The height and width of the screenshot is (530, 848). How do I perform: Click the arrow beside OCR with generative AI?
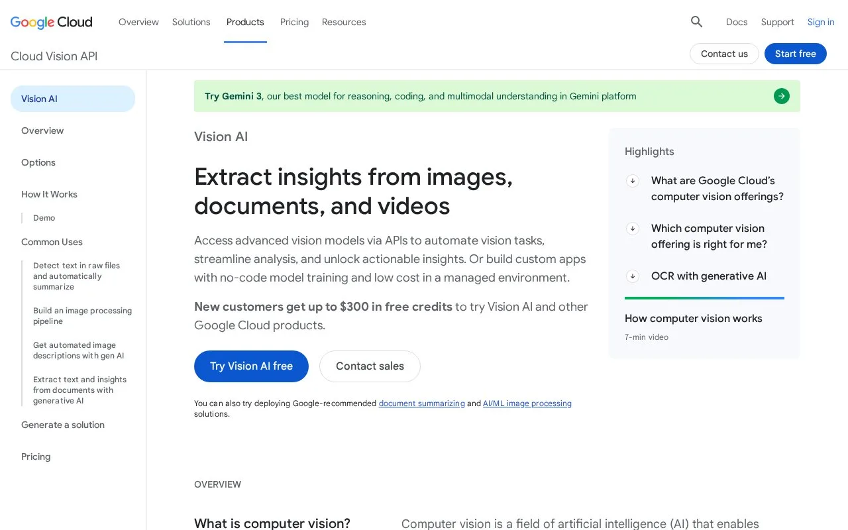633,276
